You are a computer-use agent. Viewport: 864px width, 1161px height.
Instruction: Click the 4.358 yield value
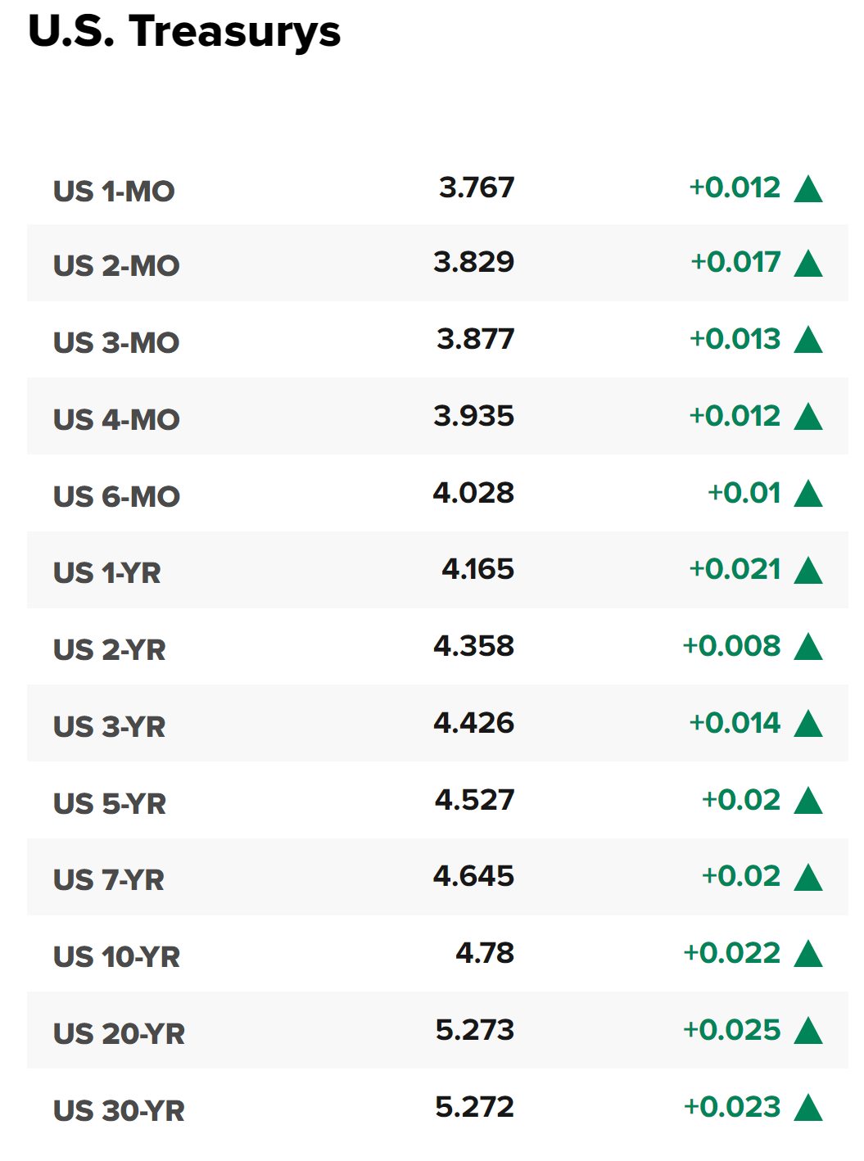click(474, 646)
